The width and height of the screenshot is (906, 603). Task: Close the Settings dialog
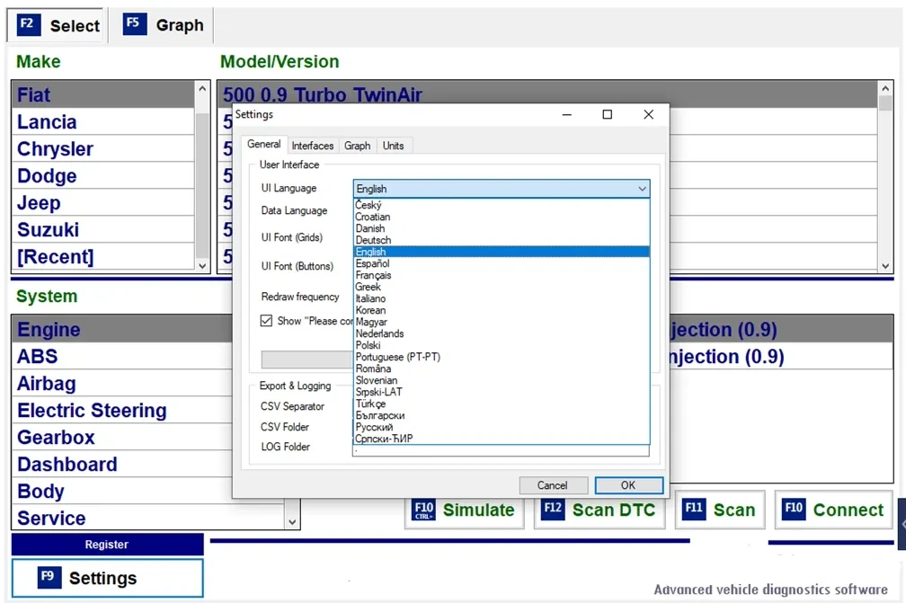pos(648,114)
